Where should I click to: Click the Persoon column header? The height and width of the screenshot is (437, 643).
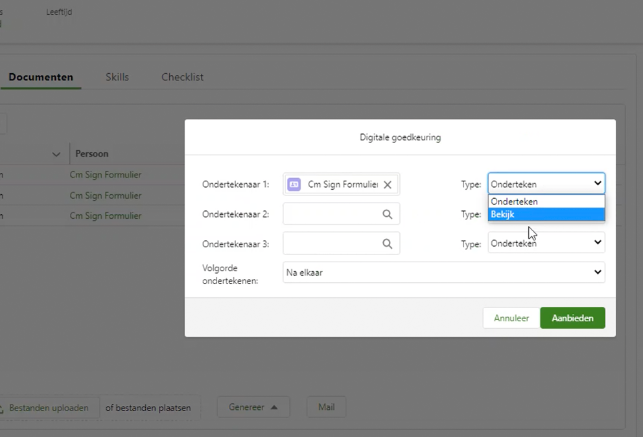[92, 154]
